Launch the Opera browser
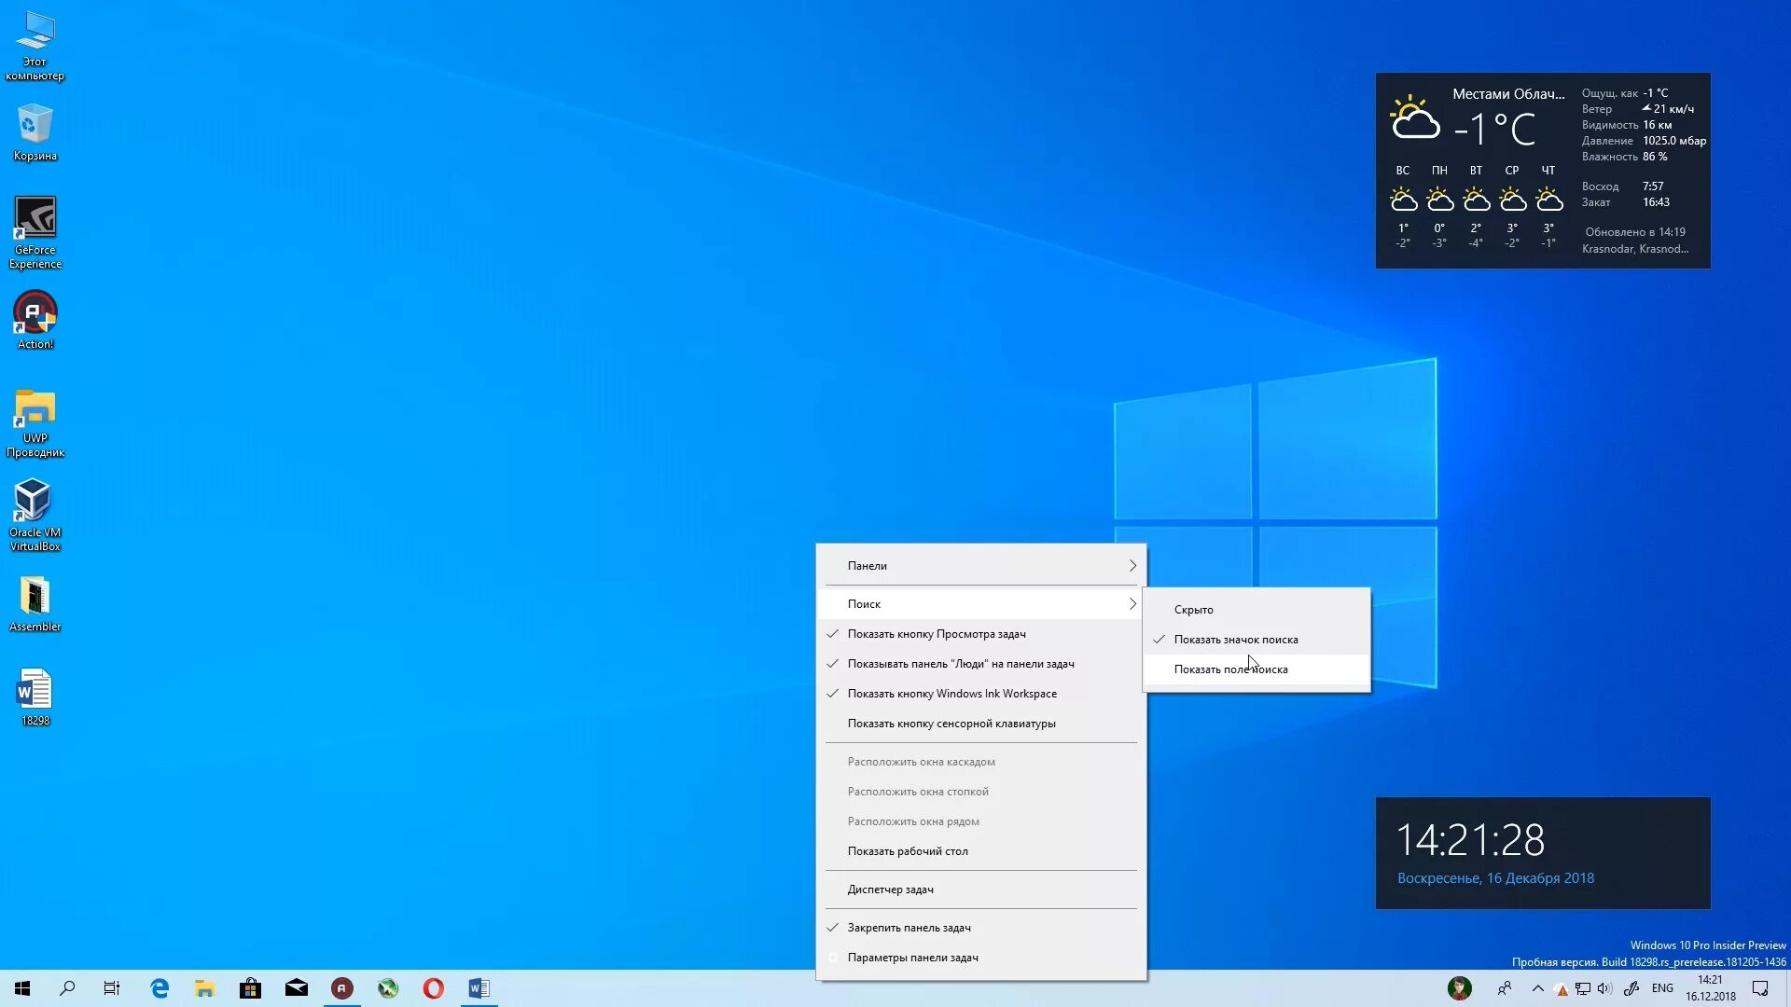Screen dimensions: 1791x1007 click(433, 988)
